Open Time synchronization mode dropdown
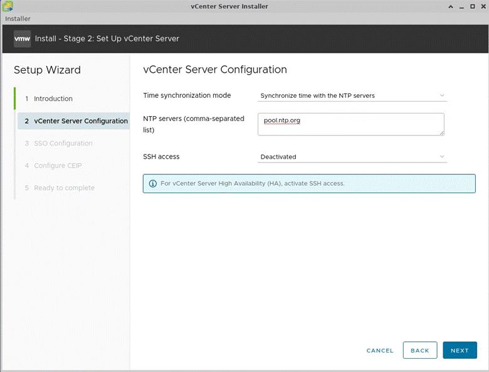Screen dimensions: 489x372 tap(352, 95)
